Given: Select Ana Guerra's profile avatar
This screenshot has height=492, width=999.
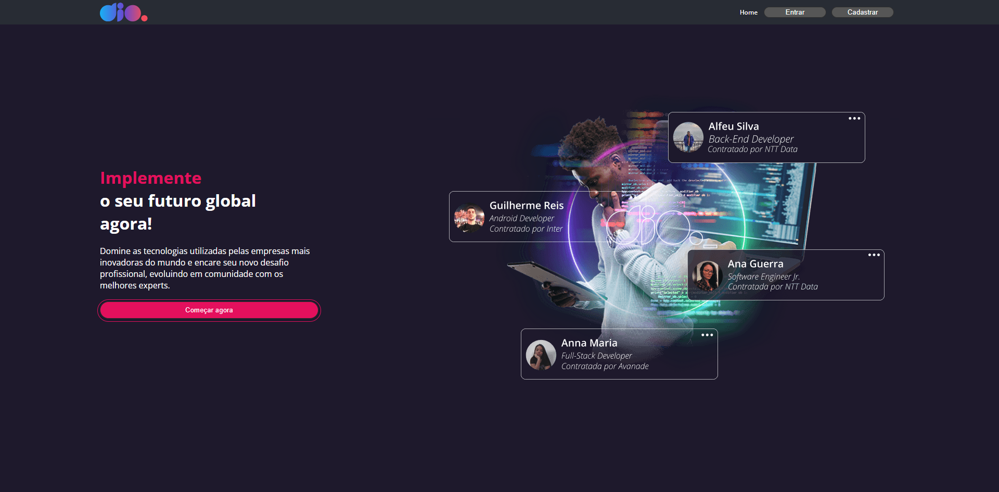Looking at the screenshot, I should [707, 275].
